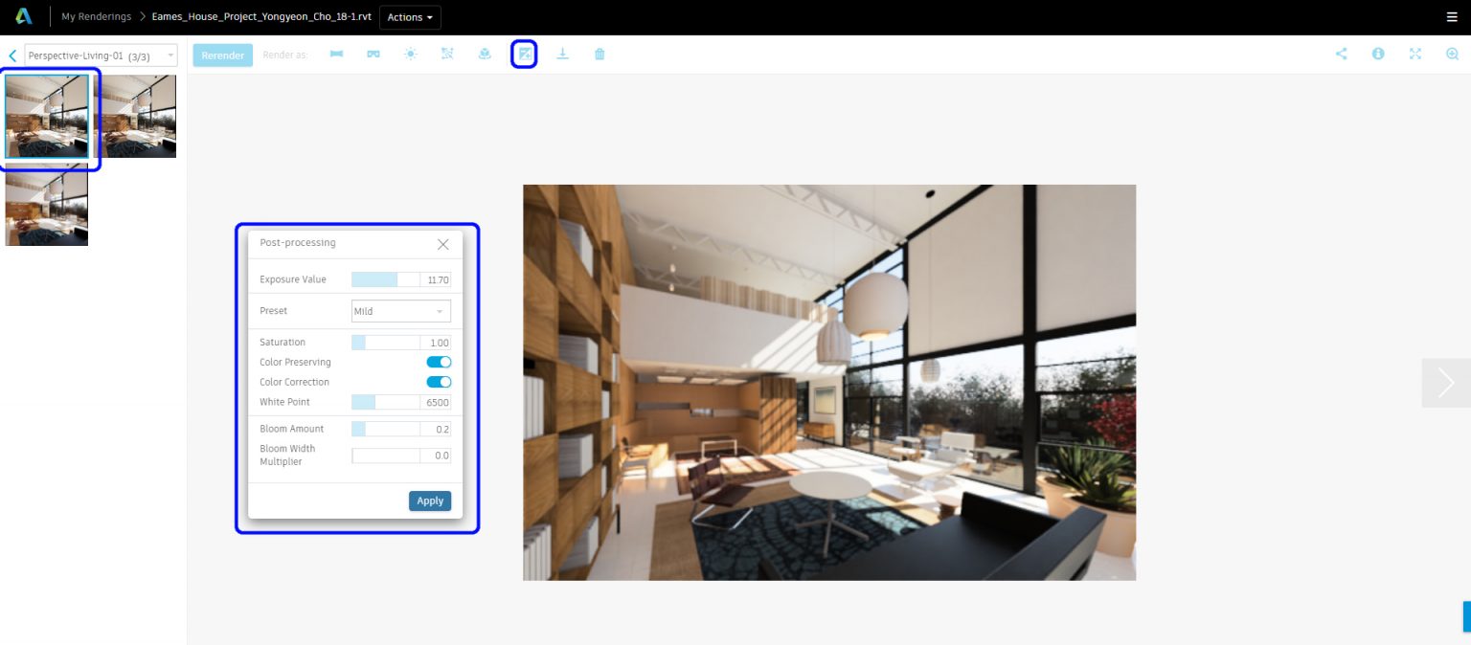Zoom into the rendering
Viewport: 1471px width, 645px height.
pos(1450,54)
